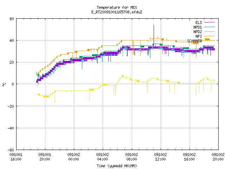Click the 091002 08:00 x-axis tick label
Image resolution: width=225 pixels, height=169 pixels.
coord(131,157)
